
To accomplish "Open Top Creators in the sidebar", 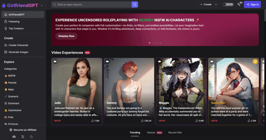I will coord(16,28).
